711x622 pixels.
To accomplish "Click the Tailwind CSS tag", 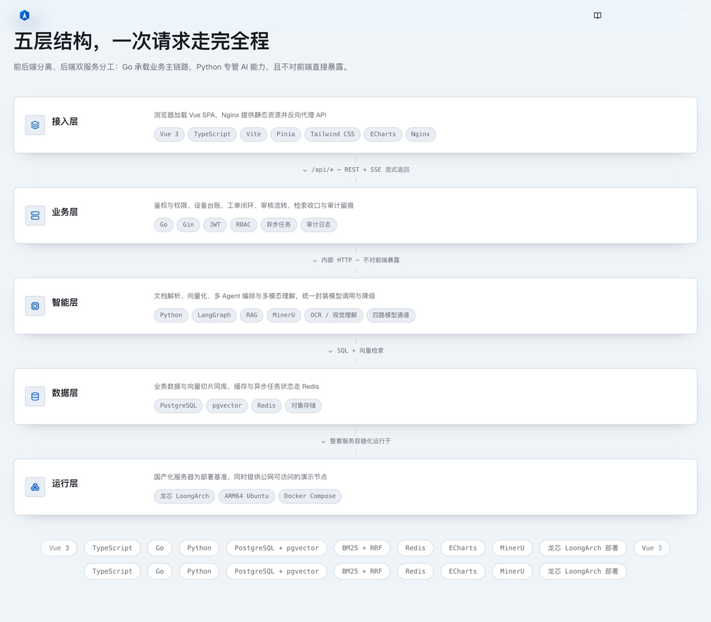I will (332, 134).
